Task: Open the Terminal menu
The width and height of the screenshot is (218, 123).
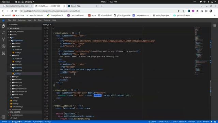Action: click(x=47, y=20)
